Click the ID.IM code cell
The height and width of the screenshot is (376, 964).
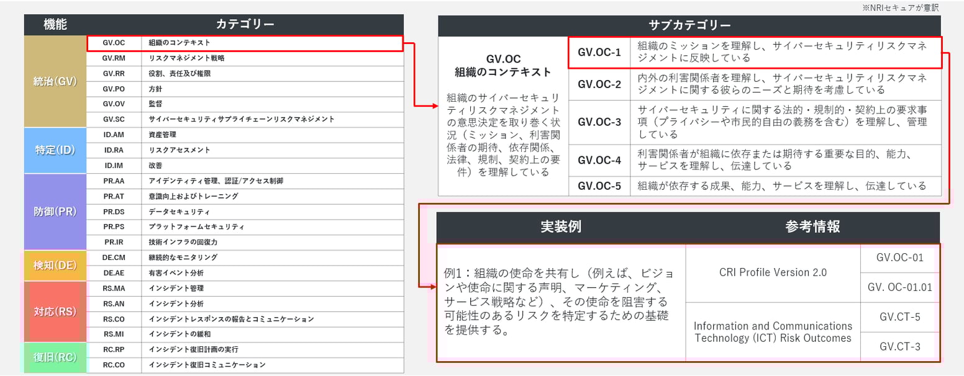point(114,166)
